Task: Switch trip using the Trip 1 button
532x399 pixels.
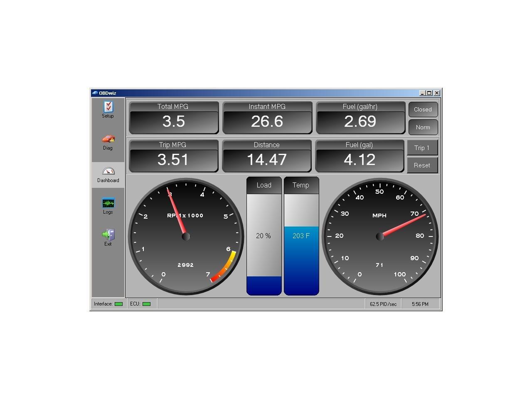Action: tap(422, 148)
